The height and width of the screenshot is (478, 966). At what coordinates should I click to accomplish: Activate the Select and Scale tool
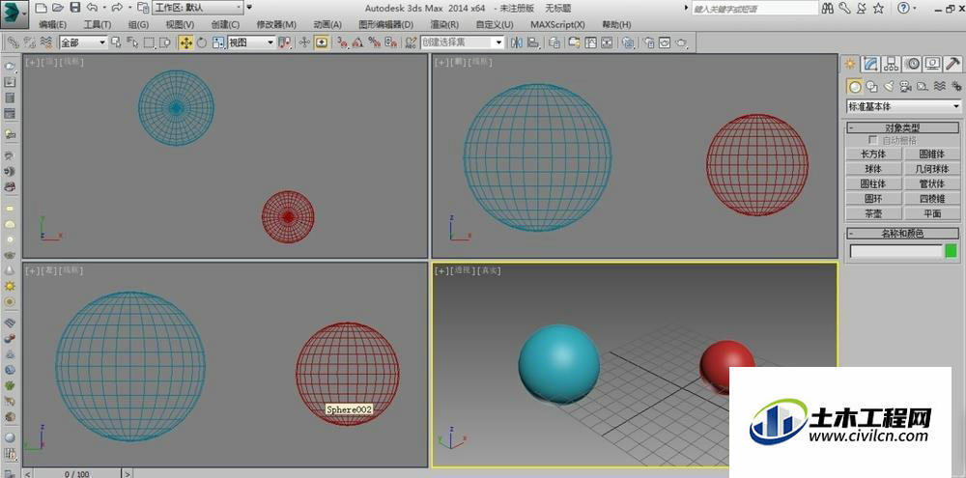pos(218,42)
